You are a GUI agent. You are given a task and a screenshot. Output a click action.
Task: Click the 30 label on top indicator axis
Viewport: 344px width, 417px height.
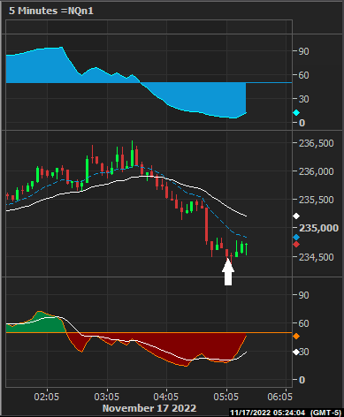pyautogui.click(x=304, y=99)
